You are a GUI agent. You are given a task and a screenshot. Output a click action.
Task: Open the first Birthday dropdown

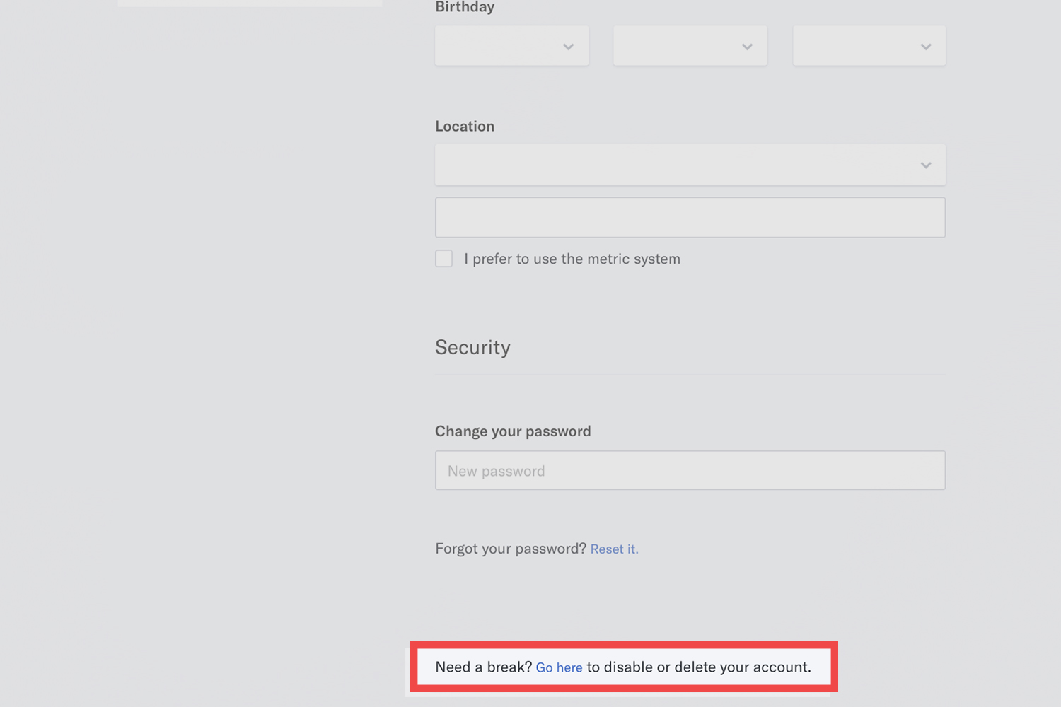(511, 47)
